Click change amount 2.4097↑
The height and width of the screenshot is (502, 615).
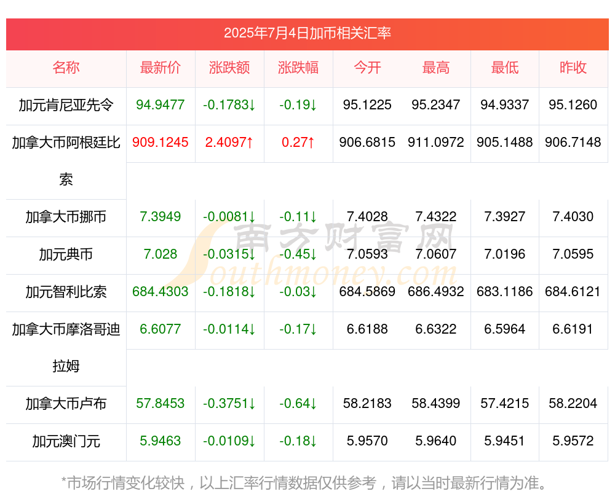[229, 143]
